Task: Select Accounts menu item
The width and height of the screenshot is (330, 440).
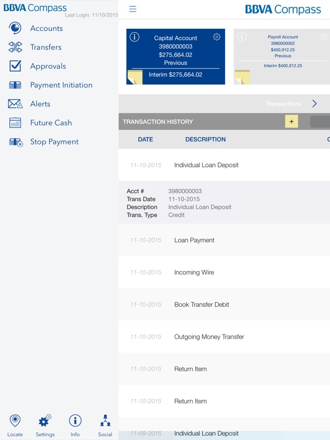Action: [46, 28]
